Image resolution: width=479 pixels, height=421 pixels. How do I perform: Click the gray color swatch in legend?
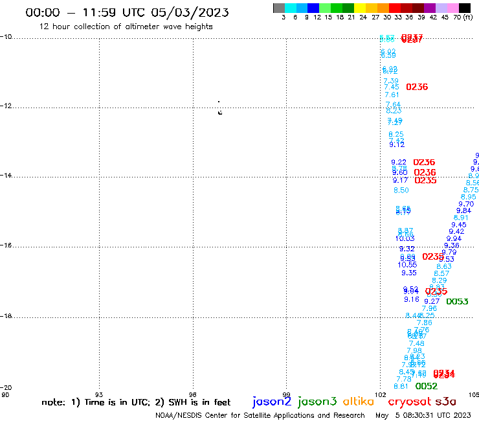(279, 8)
